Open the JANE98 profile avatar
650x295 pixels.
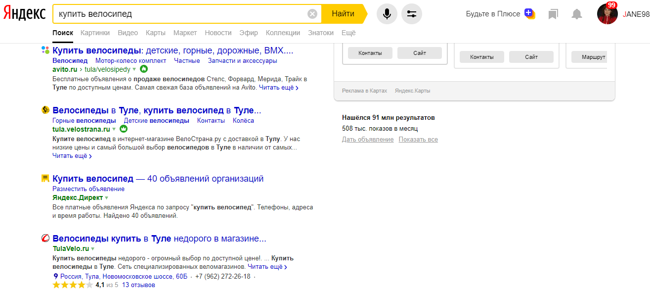607,14
